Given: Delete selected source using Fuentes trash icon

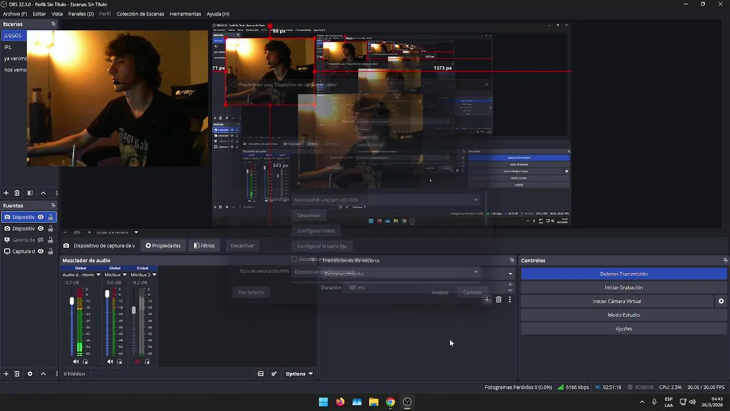Looking at the screenshot, I should tap(17, 374).
